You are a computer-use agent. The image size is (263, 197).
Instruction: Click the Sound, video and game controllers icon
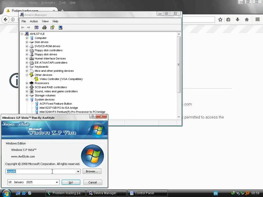point(32,91)
